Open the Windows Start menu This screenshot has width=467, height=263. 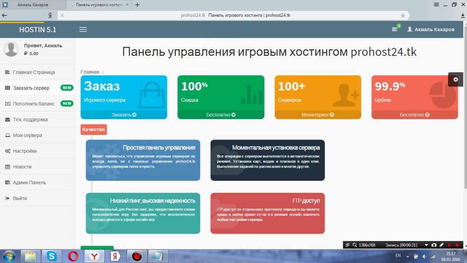9,256
